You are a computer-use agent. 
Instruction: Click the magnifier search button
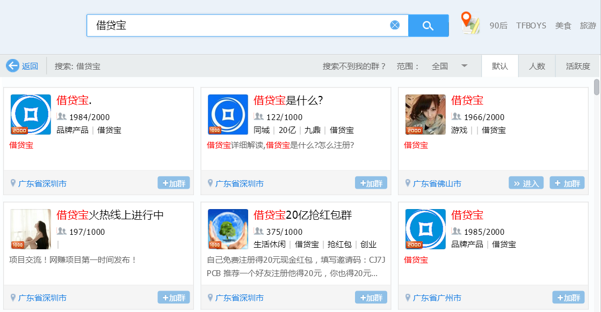pyautogui.click(x=428, y=26)
